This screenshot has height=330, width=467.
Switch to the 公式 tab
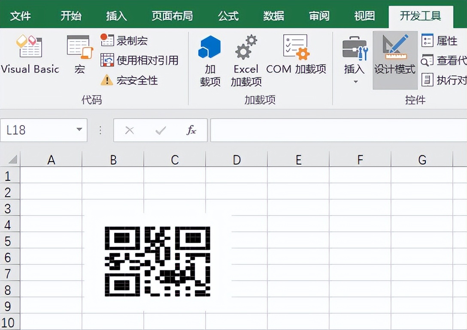228,16
